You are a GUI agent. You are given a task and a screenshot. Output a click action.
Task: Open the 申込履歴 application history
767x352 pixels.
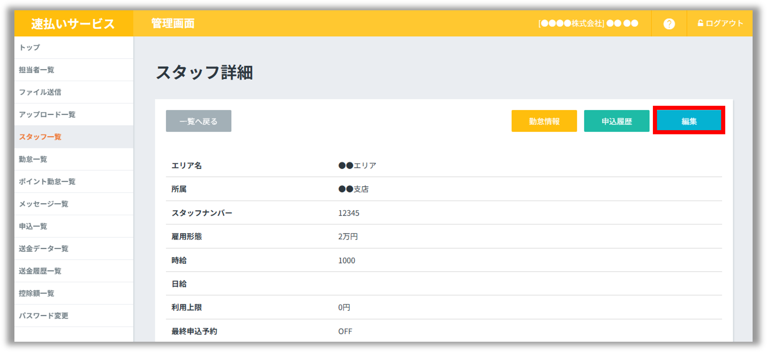tap(616, 121)
